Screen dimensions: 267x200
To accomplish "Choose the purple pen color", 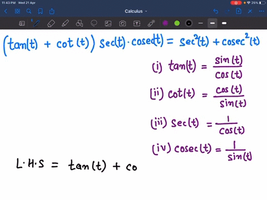I will (x=165, y=23).
